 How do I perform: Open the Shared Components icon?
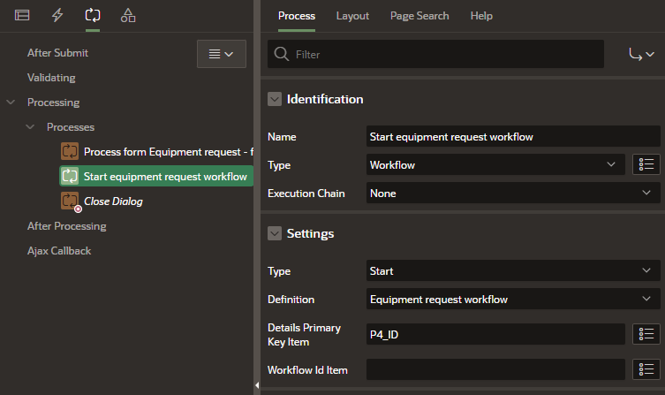(x=128, y=15)
